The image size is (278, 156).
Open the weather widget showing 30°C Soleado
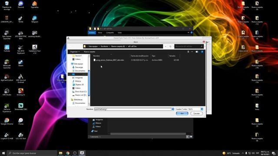(231, 153)
